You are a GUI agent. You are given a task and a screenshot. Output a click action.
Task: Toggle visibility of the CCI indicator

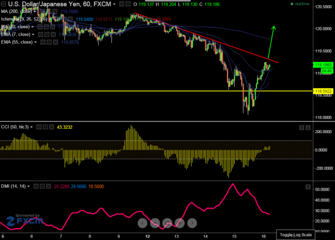pos(39,127)
